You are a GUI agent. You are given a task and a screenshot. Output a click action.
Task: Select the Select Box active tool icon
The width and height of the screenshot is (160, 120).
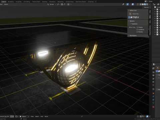pos(130,14)
